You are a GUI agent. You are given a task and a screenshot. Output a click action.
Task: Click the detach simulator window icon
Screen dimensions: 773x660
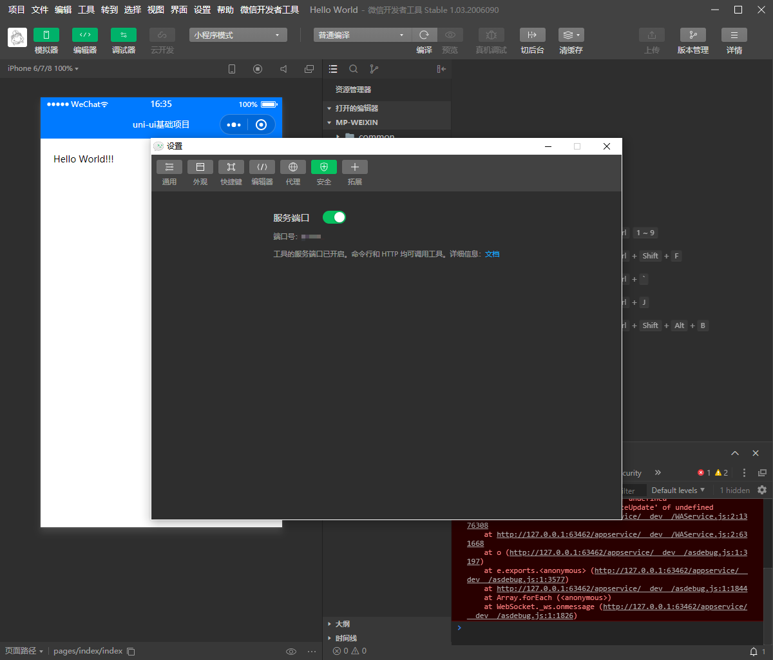point(309,69)
